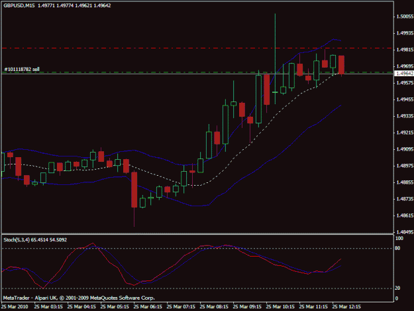This screenshot has height=311, width=414.
Task: Click the 25 Mar 03:15 time label
Action: 48,307
